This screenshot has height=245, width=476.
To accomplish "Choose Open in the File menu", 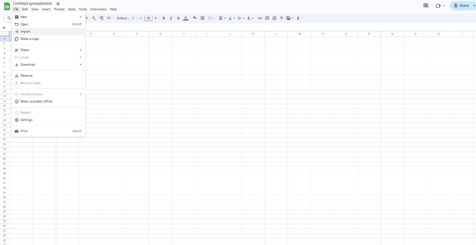I will (49, 24).
